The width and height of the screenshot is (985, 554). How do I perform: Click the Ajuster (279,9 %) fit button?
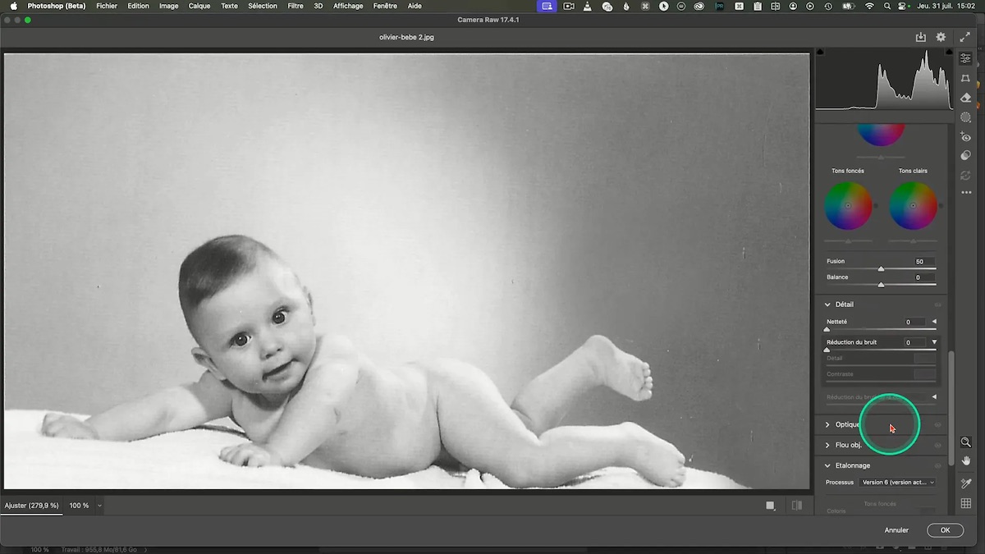click(x=32, y=506)
